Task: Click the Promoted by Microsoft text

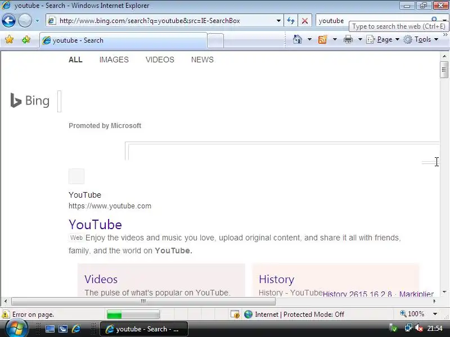Action: [x=105, y=125]
